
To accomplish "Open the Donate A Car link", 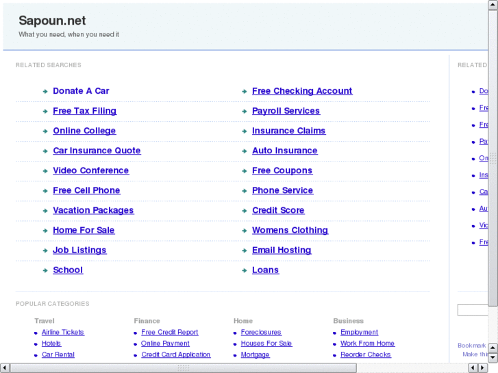I will [x=81, y=91].
